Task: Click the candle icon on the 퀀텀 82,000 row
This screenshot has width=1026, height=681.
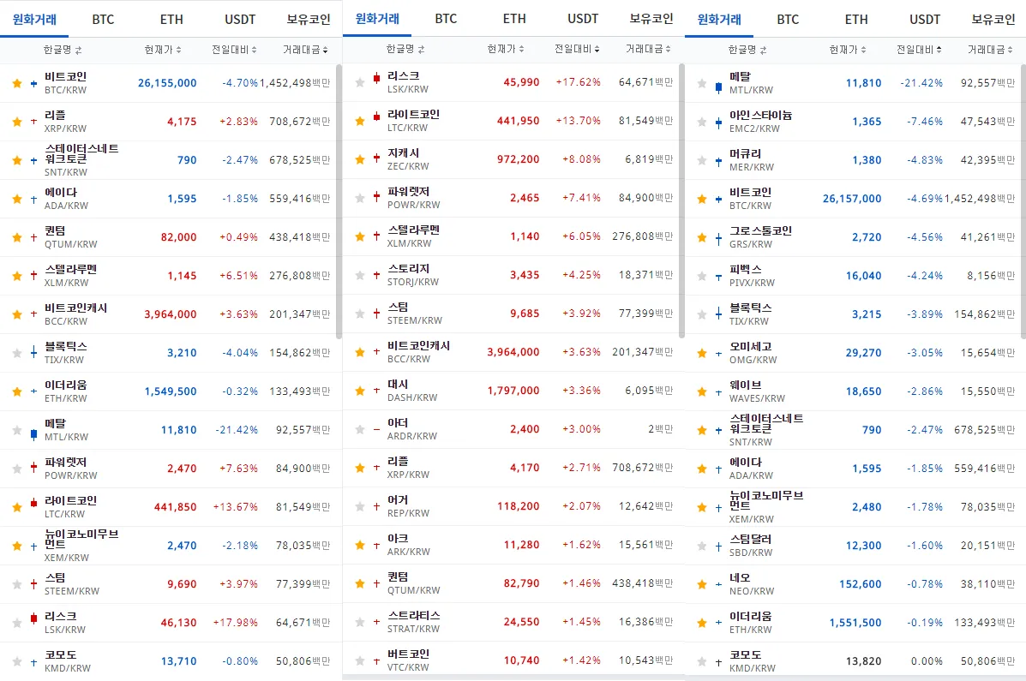Action: [x=33, y=237]
